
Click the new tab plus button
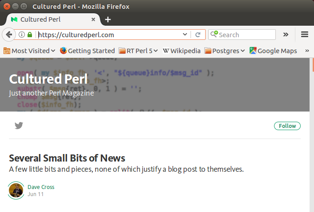click(108, 19)
